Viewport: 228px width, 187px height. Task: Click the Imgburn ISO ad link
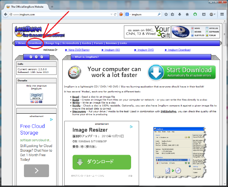[113, 50]
